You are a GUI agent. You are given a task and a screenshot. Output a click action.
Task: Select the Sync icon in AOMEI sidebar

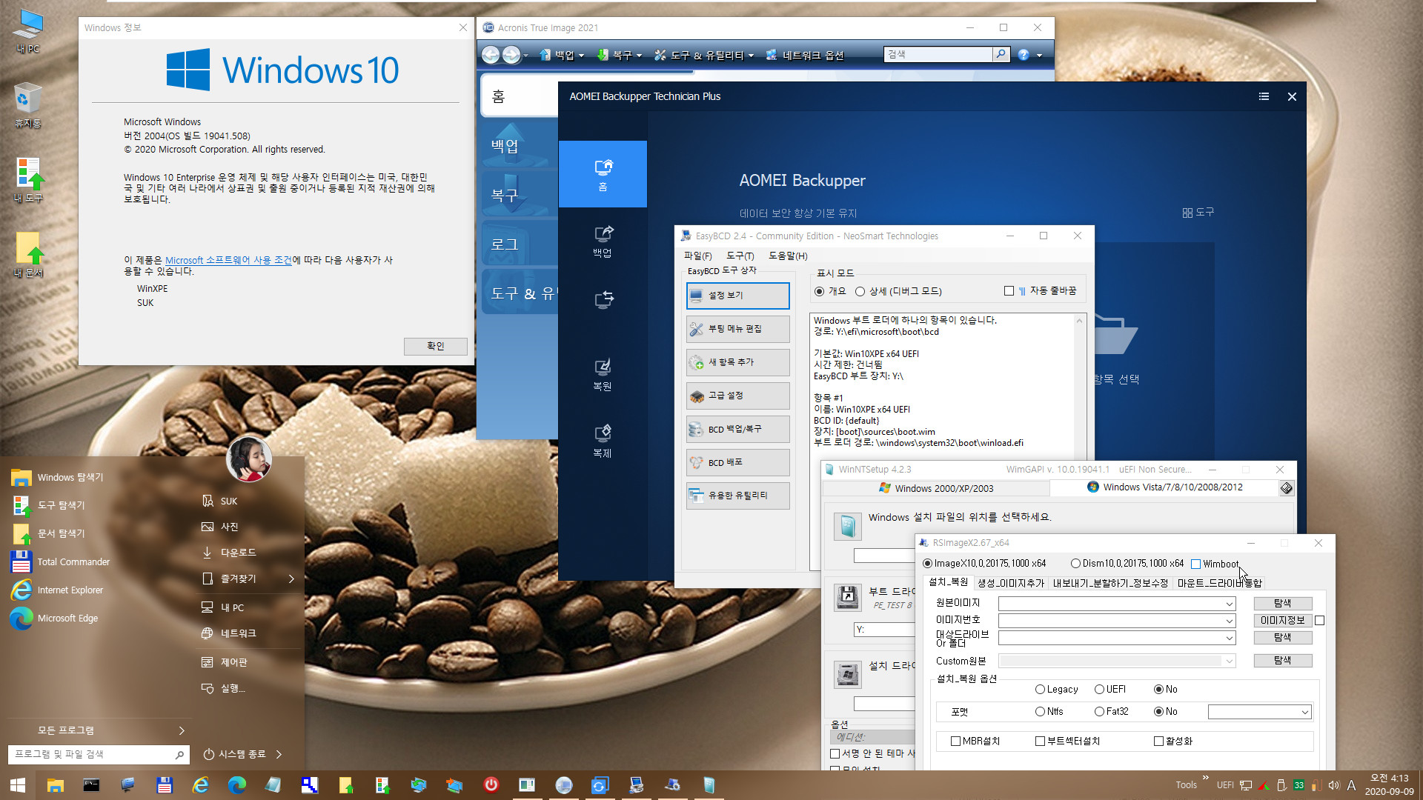pyautogui.click(x=603, y=299)
